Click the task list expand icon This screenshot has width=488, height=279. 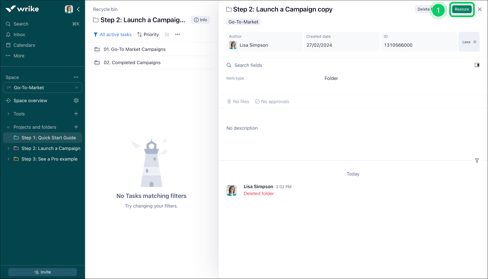(167, 34)
